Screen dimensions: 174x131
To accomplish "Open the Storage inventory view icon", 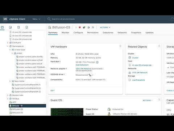I will coord(18,27).
